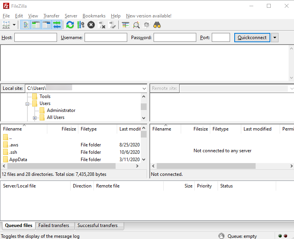The height and width of the screenshot is (239, 294).
Task: Open the Edit menu
Action: pyautogui.click(x=19, y=16)
